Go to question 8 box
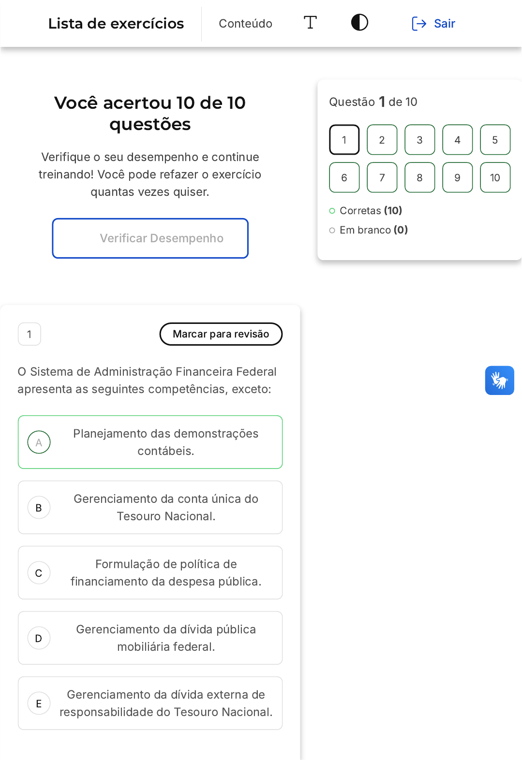The height and width of the screenshot is (760, 522). tap(419, 177)
